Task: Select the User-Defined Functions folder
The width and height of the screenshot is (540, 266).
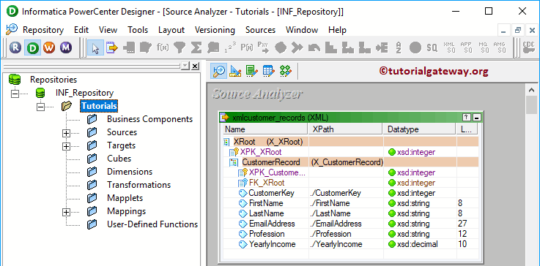Action: click(x=152, y=224)
